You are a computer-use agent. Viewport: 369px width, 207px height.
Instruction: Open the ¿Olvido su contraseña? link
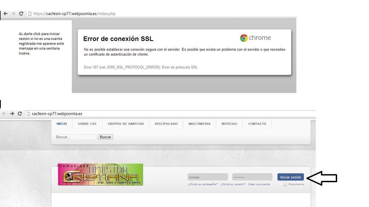click(202, 185)
